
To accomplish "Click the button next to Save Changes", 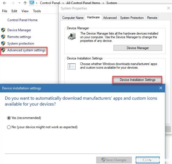I will click(148, 160).
